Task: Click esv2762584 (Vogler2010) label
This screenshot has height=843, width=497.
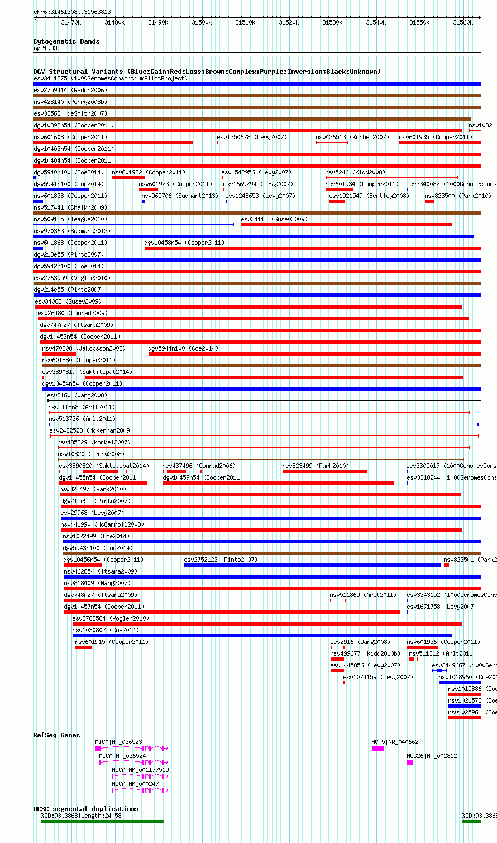Action: 111,618
